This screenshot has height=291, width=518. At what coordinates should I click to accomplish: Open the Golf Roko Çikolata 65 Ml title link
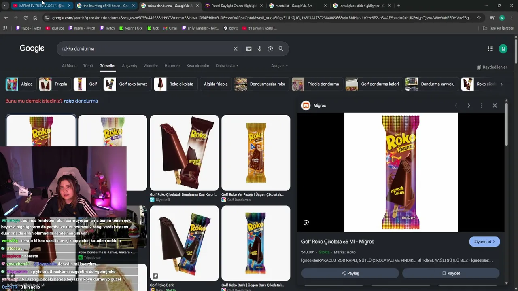coord(338,242)
